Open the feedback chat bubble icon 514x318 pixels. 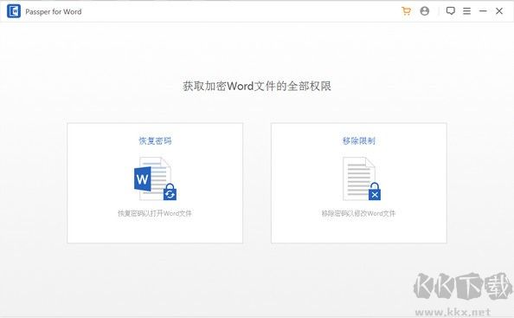(x=451, y=11)
